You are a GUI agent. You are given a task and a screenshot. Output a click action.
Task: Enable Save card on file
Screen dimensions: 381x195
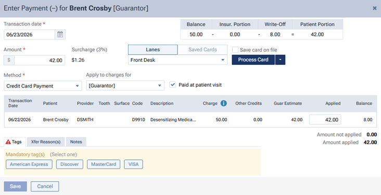click(235, 50)
